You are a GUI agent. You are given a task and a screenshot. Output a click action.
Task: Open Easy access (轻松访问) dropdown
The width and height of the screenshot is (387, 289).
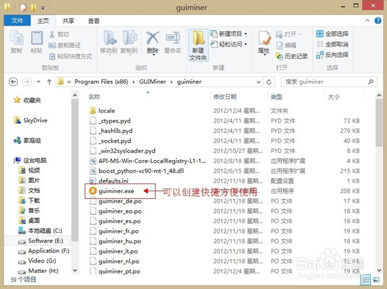coord(228,44)
